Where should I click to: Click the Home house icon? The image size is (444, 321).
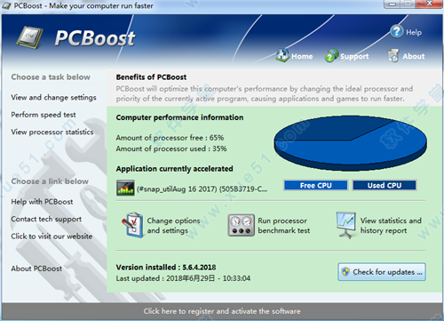click(x=282, y=55)
